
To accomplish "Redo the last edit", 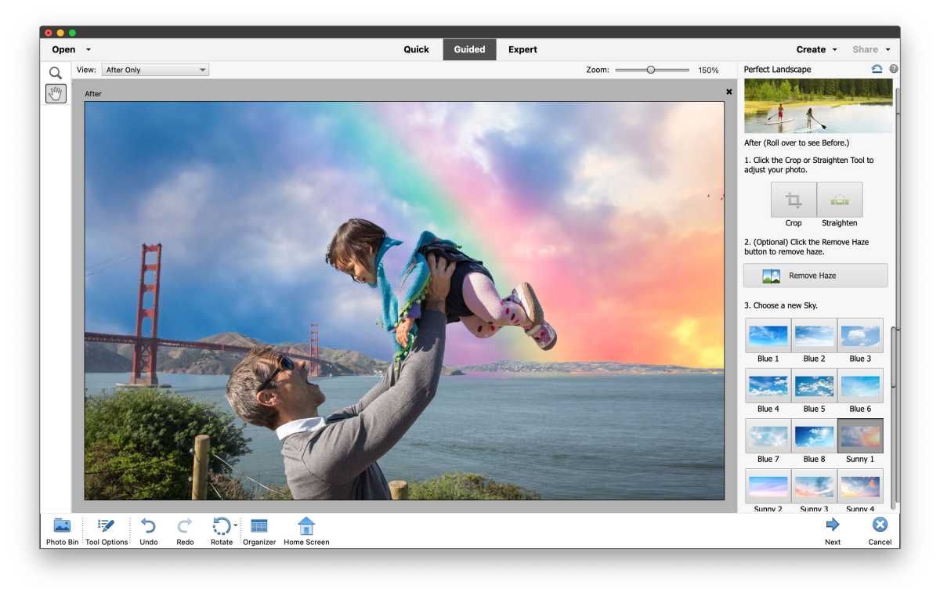I will point(185,530).
